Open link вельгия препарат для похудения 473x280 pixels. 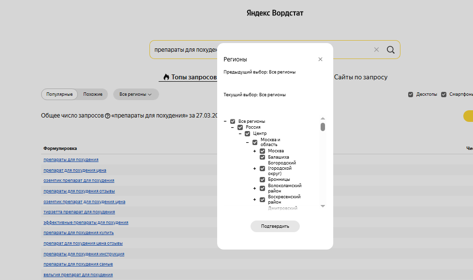(78, 275)
